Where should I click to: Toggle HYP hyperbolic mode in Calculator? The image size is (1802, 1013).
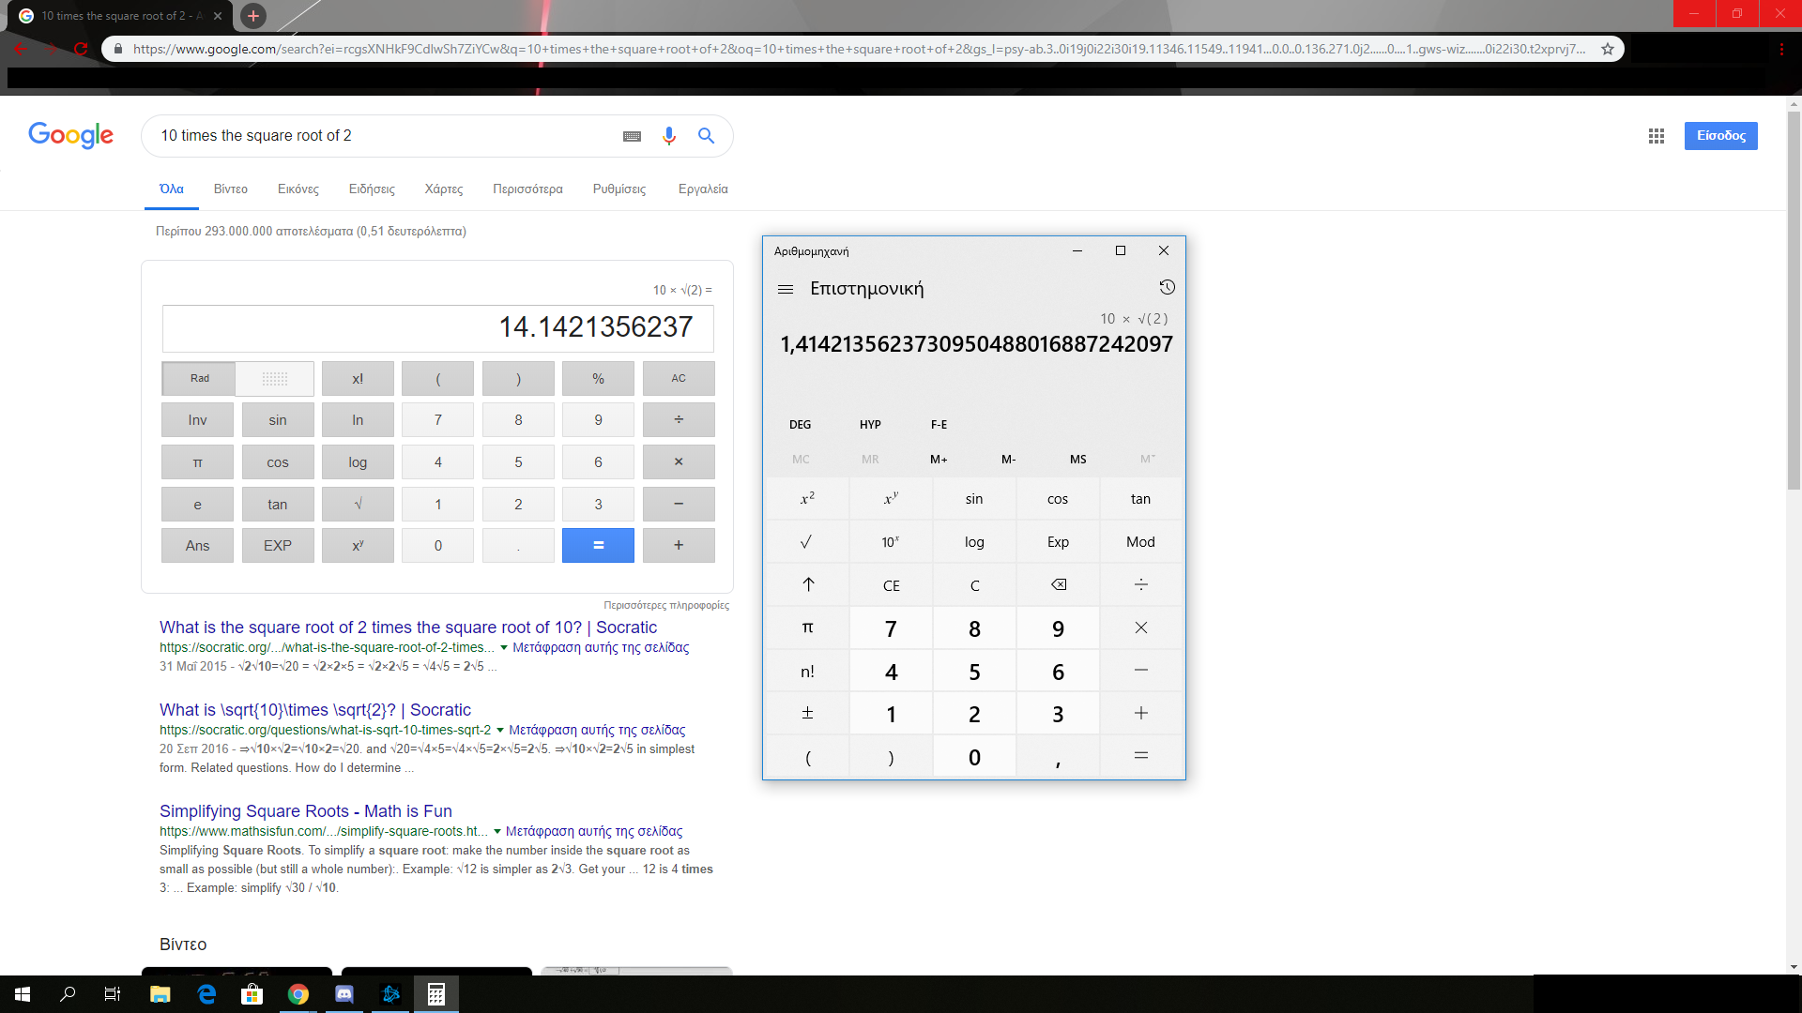(x=870, y=424)
